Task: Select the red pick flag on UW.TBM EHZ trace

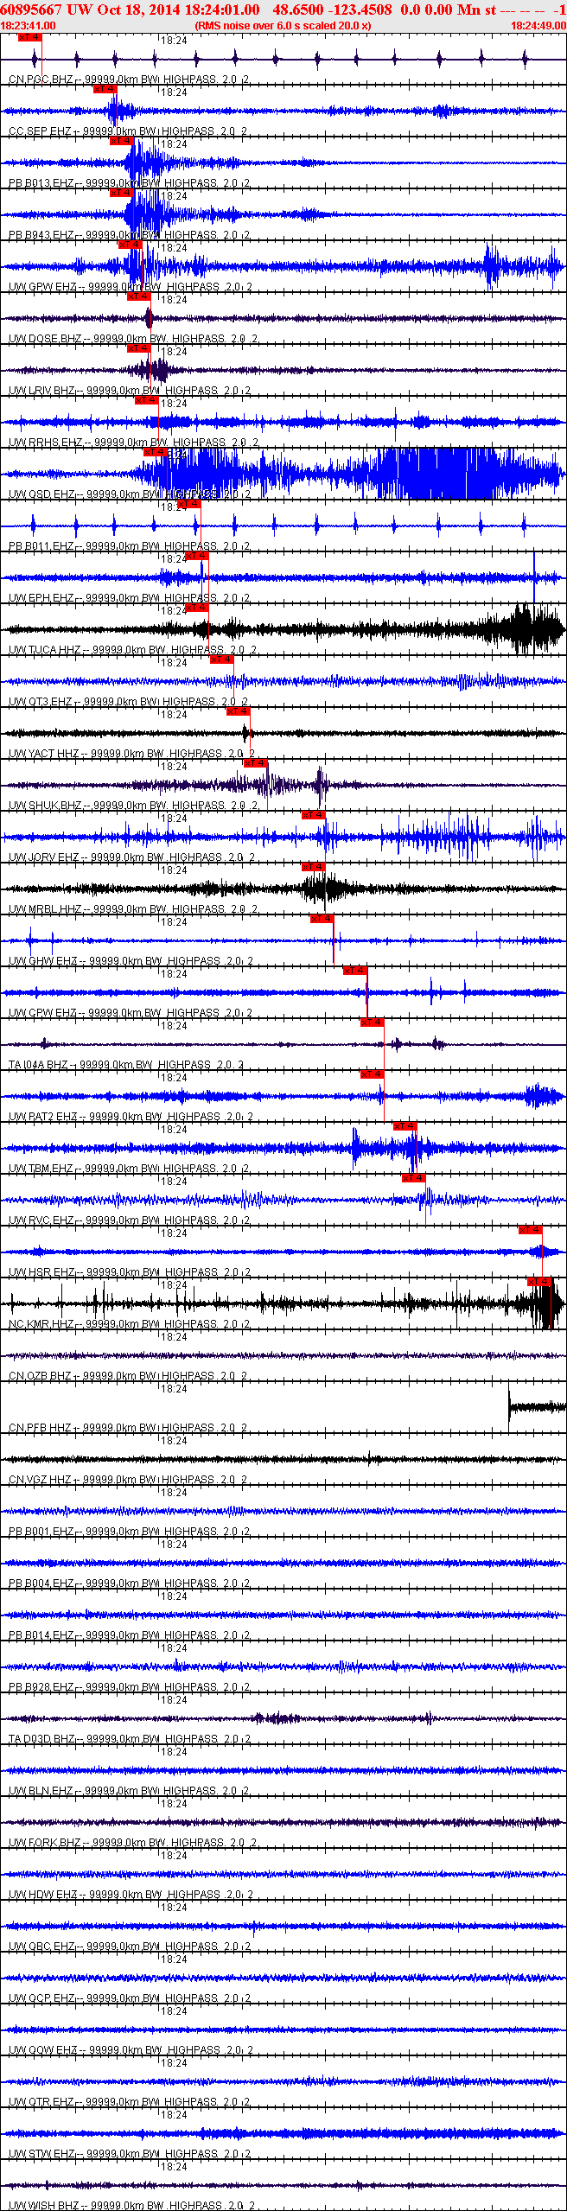Action: pyautogui.click(x=405, y=1126)
